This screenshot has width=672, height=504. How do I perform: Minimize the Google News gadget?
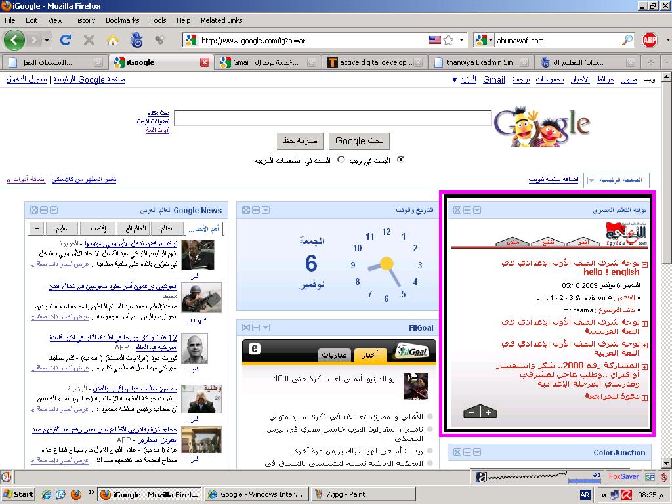(x=44, y=210)
